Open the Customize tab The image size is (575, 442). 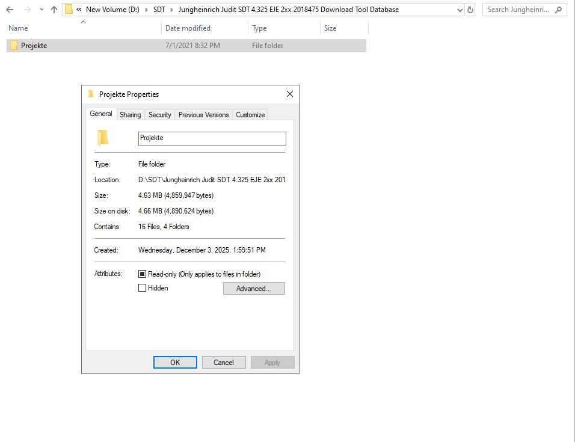[x=250, y=115]
